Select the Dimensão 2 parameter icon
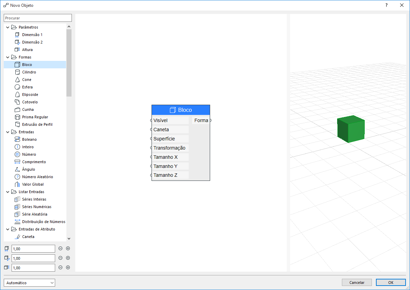Screen dimensions: 410x290 tap(18, 42)
